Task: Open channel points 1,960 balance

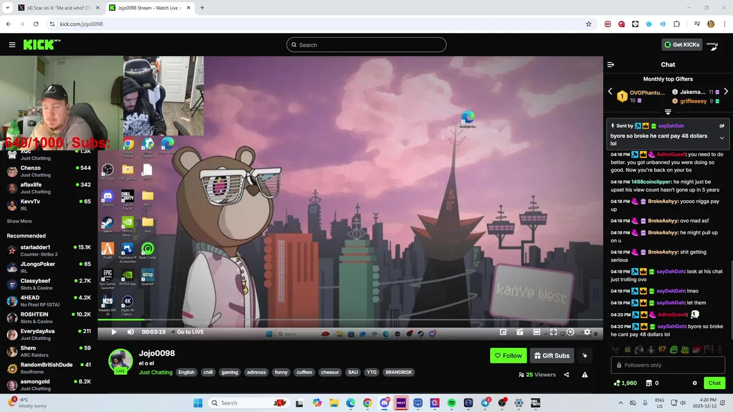Action: click(625, 383)
